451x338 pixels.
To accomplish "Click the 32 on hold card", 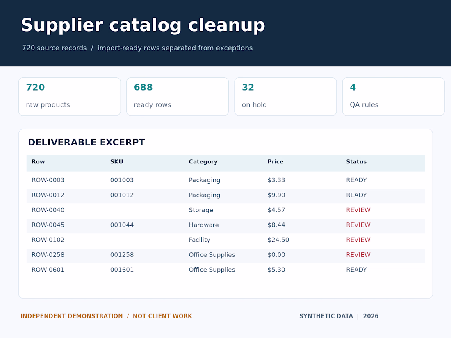I will pyautogui.click(x=285, y=97).
